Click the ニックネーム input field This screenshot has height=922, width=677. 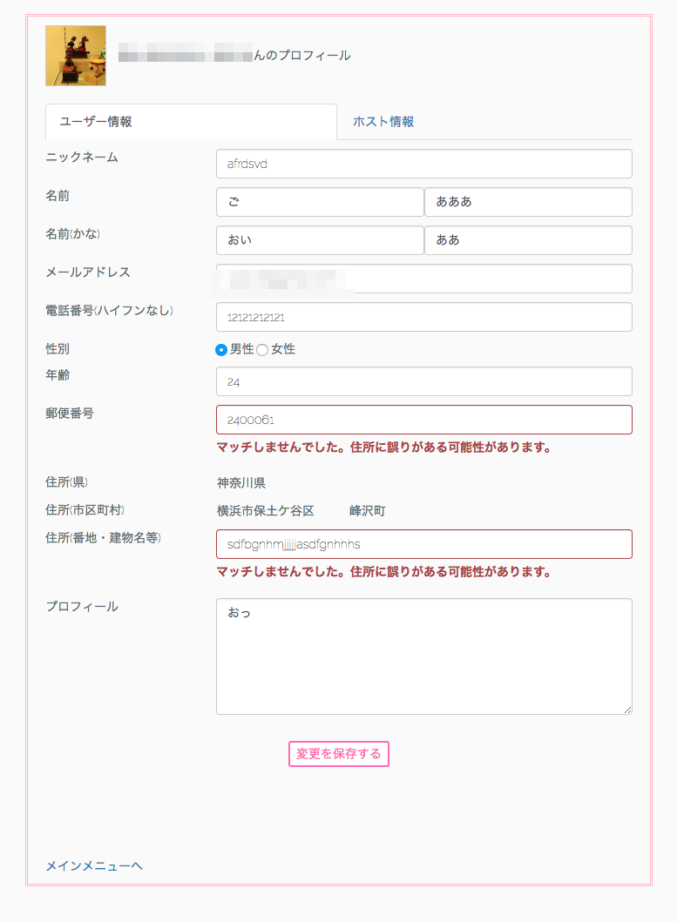[x=423, y=164]
